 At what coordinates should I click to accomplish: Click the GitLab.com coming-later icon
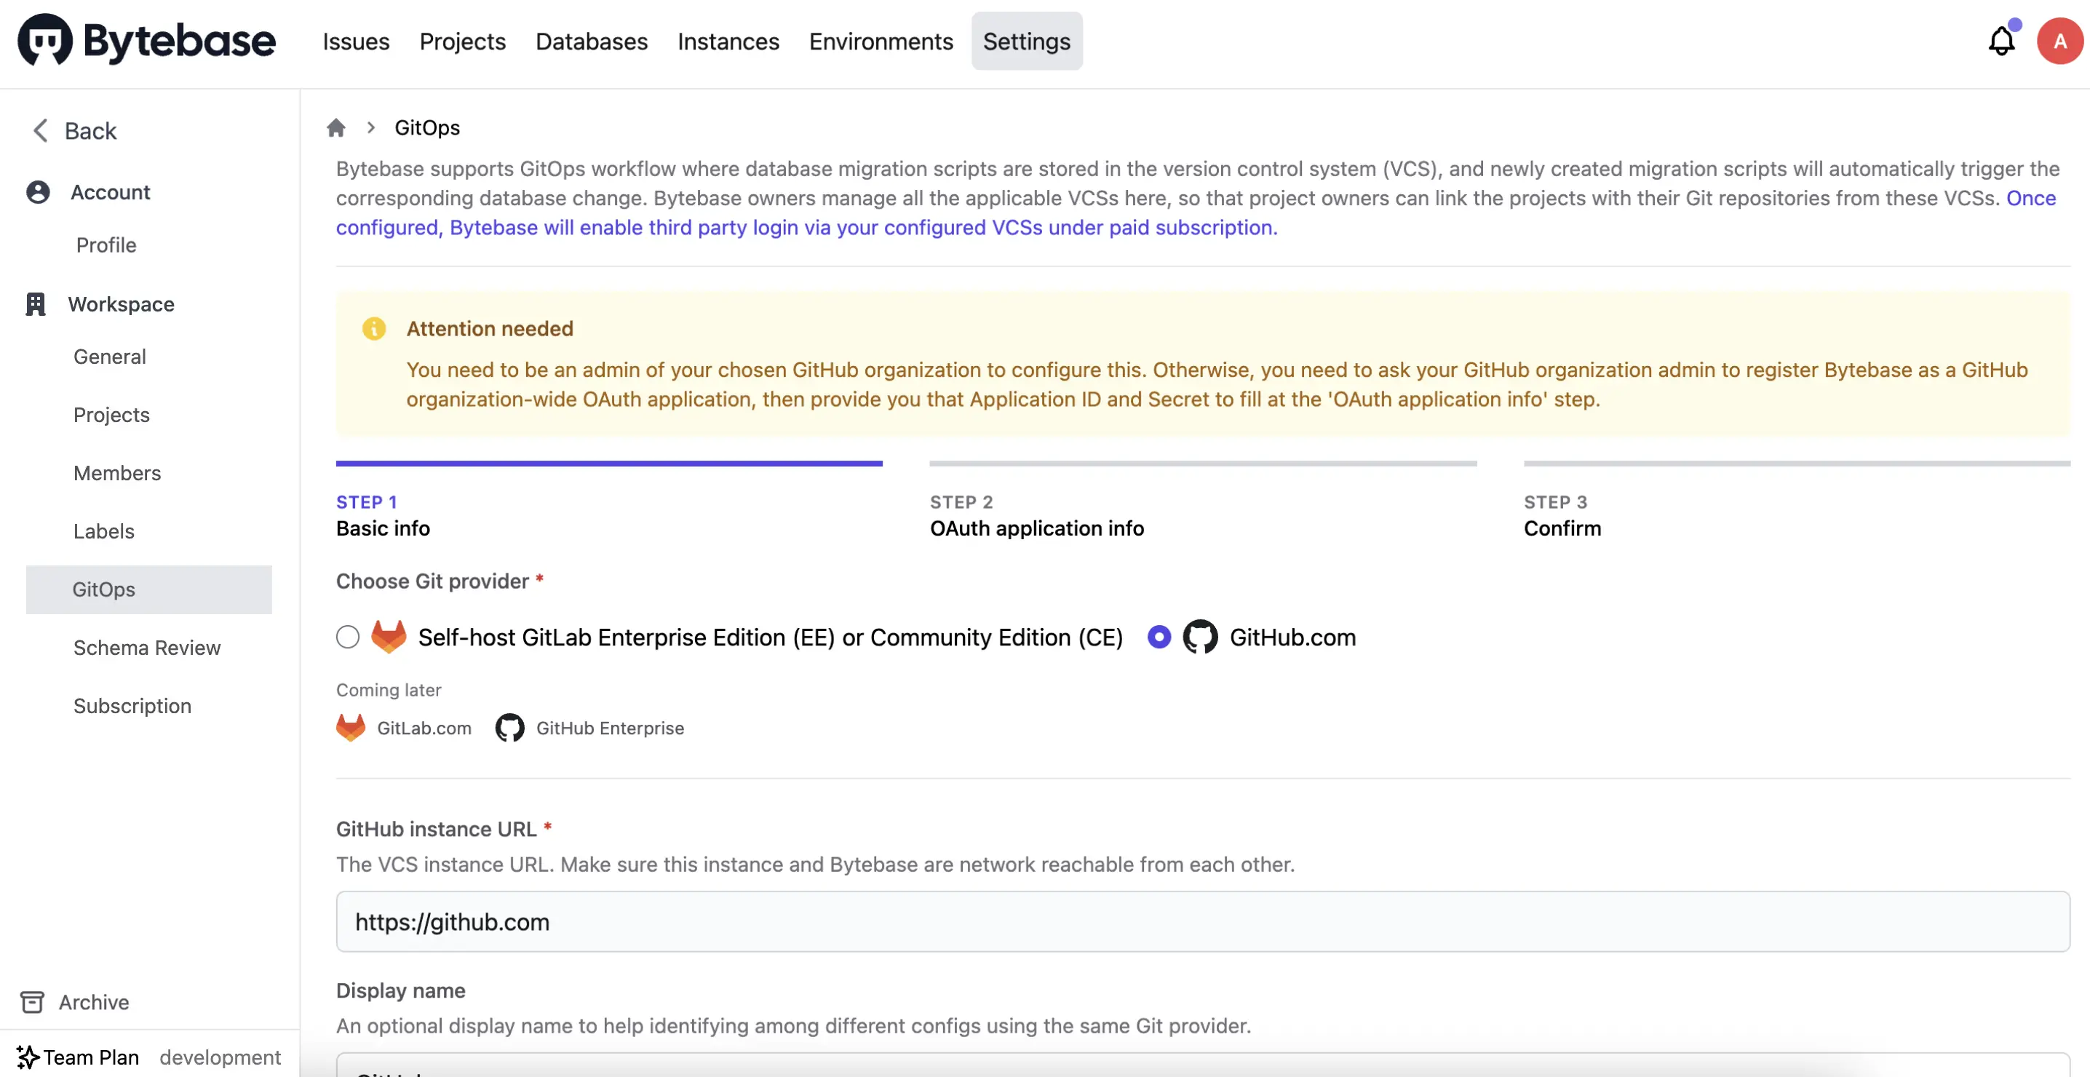[x=351, y=728]
